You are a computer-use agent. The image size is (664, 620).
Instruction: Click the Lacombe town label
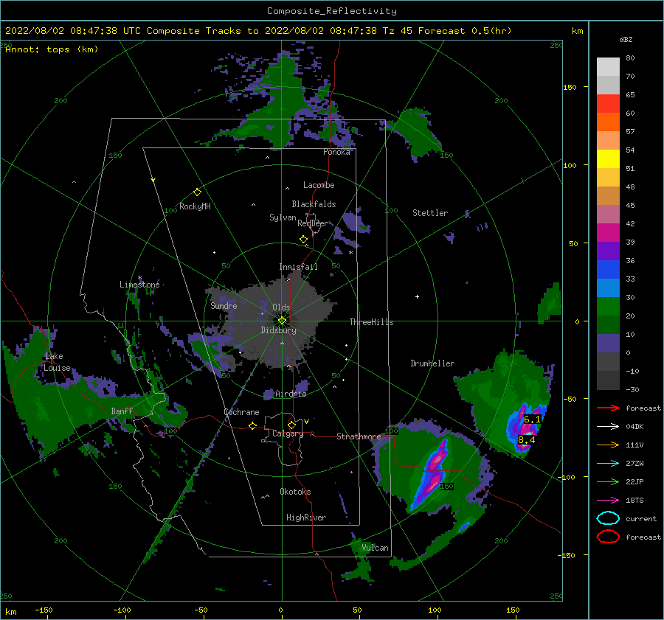pos(319,185)
